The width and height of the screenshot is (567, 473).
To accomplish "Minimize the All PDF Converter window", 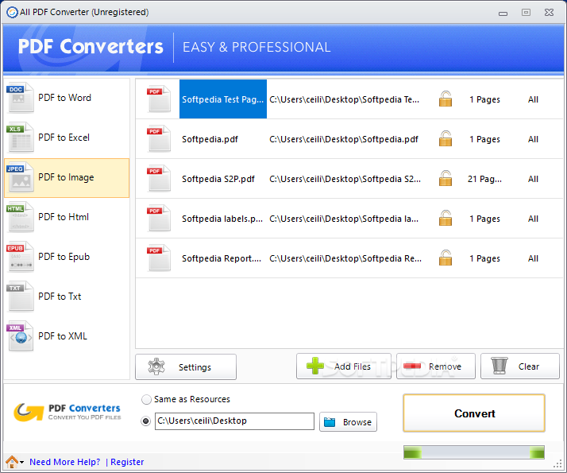I will click(x=503, y=14).
